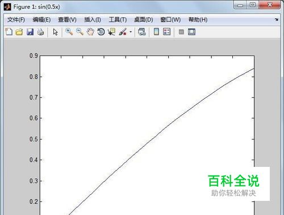Activate the Zoom Out magnifier

pos(80,32)
